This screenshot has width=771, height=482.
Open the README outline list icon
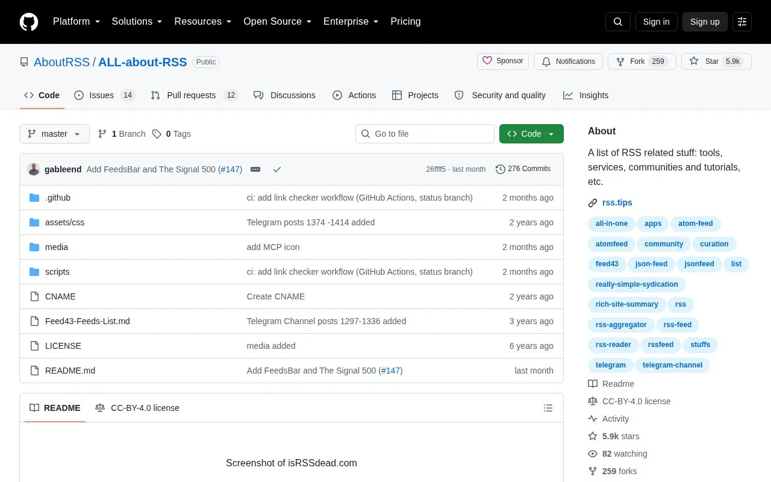click(548, 408)
